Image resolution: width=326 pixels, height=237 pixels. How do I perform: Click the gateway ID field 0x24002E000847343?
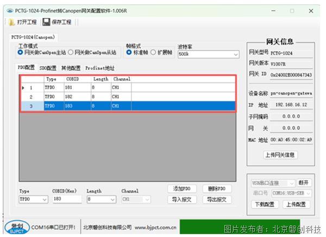point(291,75)
